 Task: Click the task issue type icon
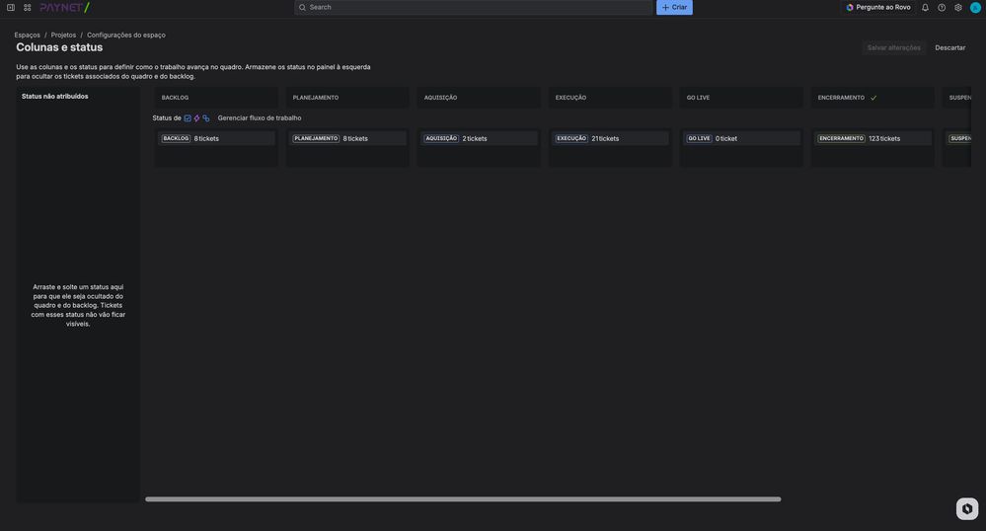[188, 118]
